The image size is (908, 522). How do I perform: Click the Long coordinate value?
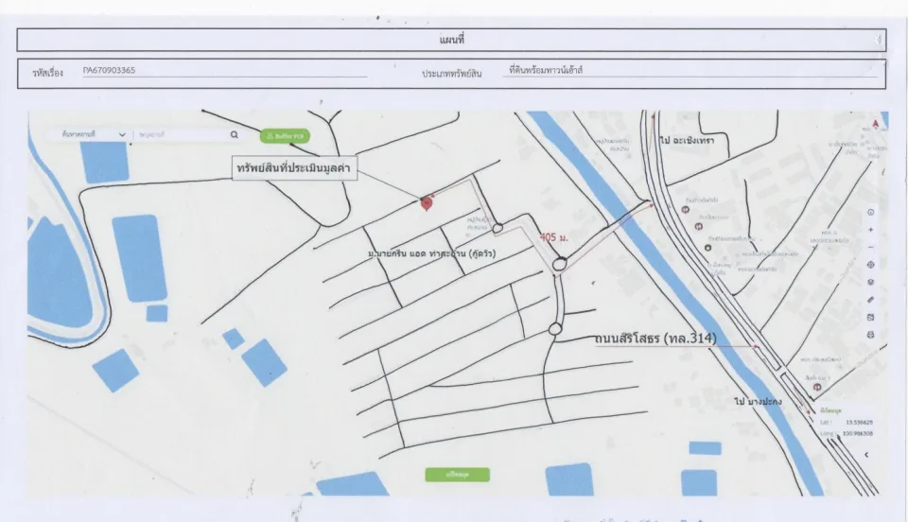860,433
